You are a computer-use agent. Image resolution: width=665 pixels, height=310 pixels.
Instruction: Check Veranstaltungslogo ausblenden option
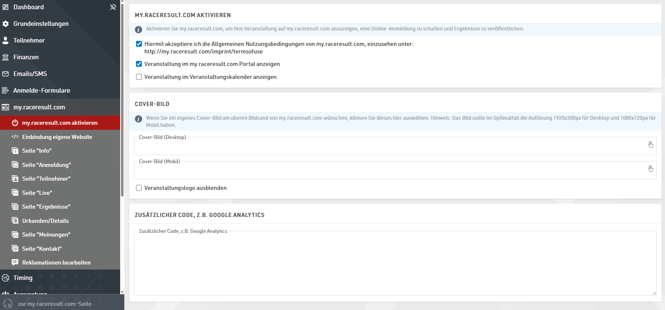coord(139,188)
